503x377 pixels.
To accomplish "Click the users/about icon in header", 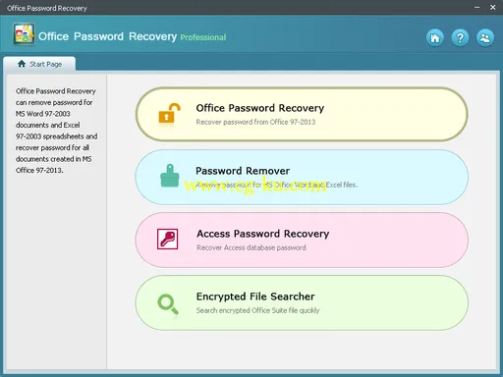I will (x=485, y=37).
